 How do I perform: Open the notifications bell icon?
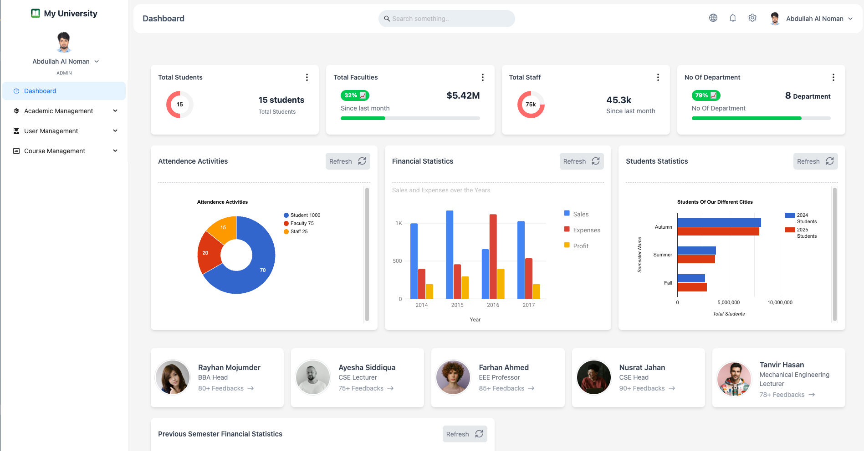[733, 18]
